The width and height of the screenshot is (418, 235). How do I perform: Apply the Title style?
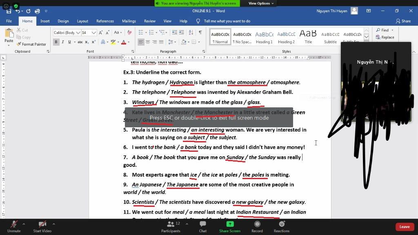click(x=308, y=37)
